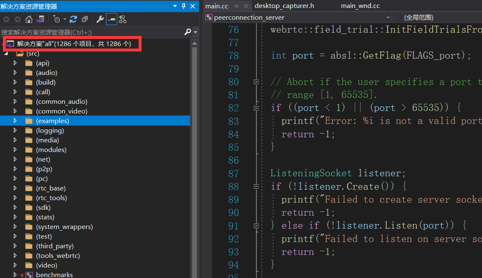This screenshot has height=278, width=482.
Task: Click the folder icon beside (rtc_base)
Action: [29, 188]
